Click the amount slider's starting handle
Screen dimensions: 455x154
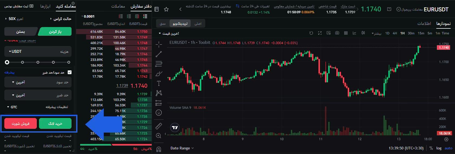[7, 62]
